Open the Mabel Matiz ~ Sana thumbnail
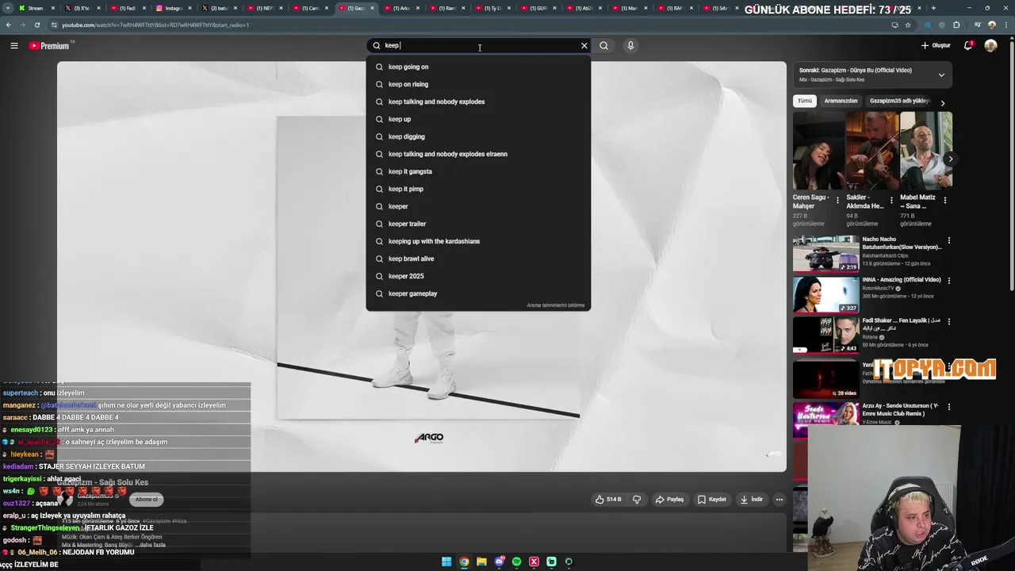Image resolution: width=1015 pixels, height=571 pixels. pyautogui.click(x=926, y=151)
